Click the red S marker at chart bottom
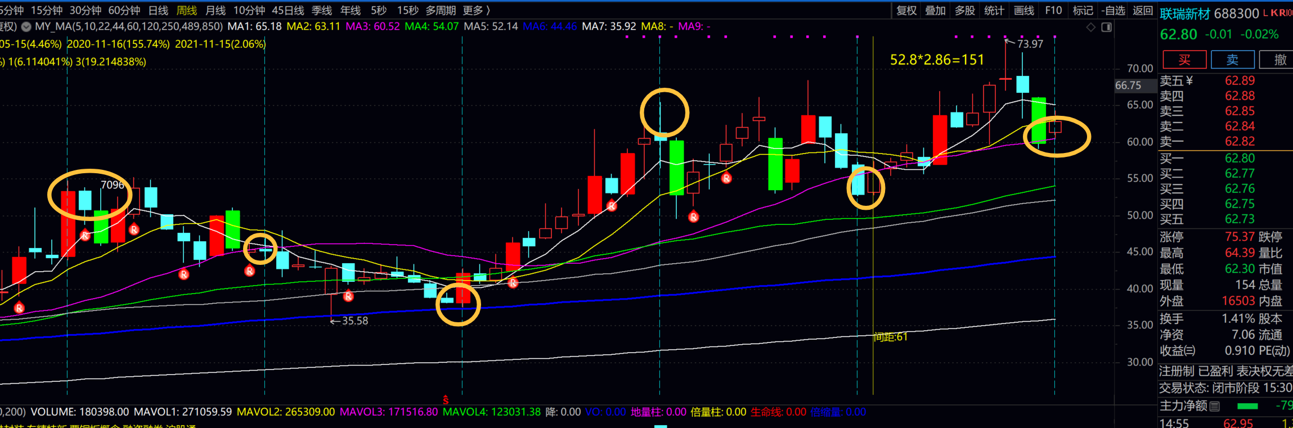Screen dimensions: 1293x428 pyautogui.click(x=446, y=400)
